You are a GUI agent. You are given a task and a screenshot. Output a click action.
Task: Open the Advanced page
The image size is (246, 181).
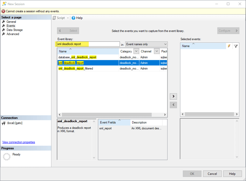pyautogui.click(x=13, y=34)
